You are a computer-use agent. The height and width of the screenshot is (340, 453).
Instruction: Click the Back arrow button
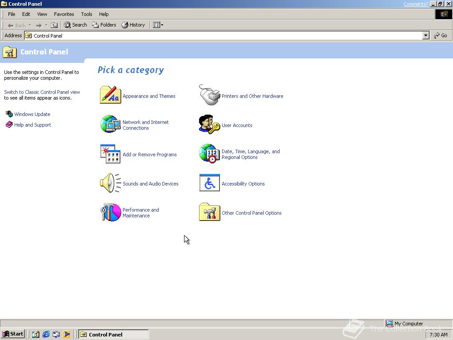[x=17, y=25]
